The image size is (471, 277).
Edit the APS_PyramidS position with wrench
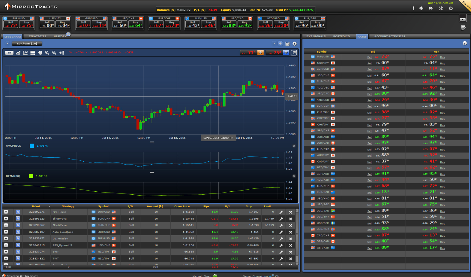click(x=281, y=245)
